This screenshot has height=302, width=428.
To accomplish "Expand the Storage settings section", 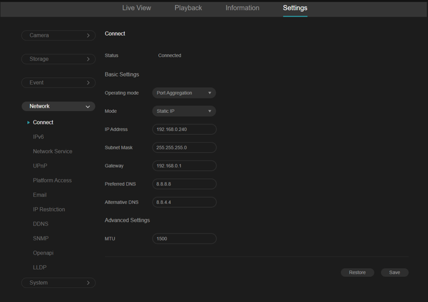I will point(58,59).
